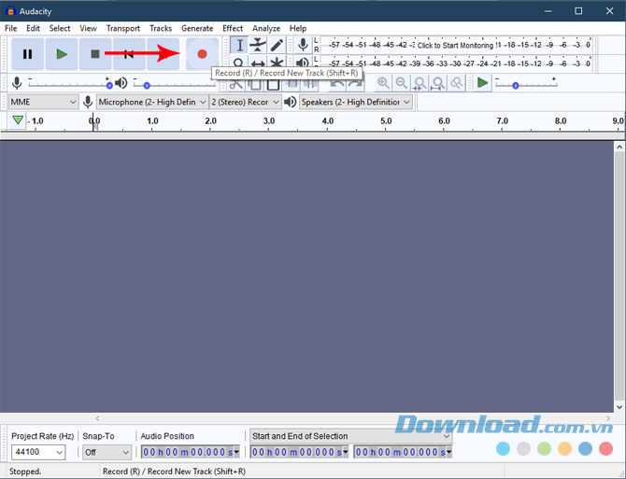This screenshot has height=479, width=626.
Task: Click the selection end time field
Action: pyautogui.click(x=400, y=452)
